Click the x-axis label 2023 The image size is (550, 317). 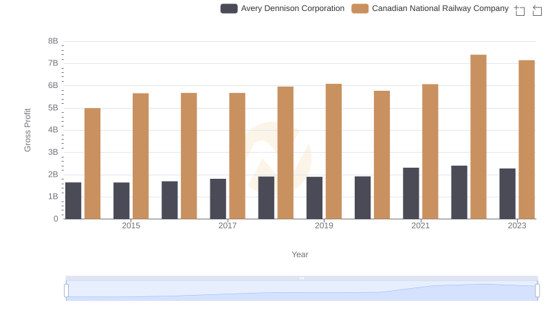[517, 226]
